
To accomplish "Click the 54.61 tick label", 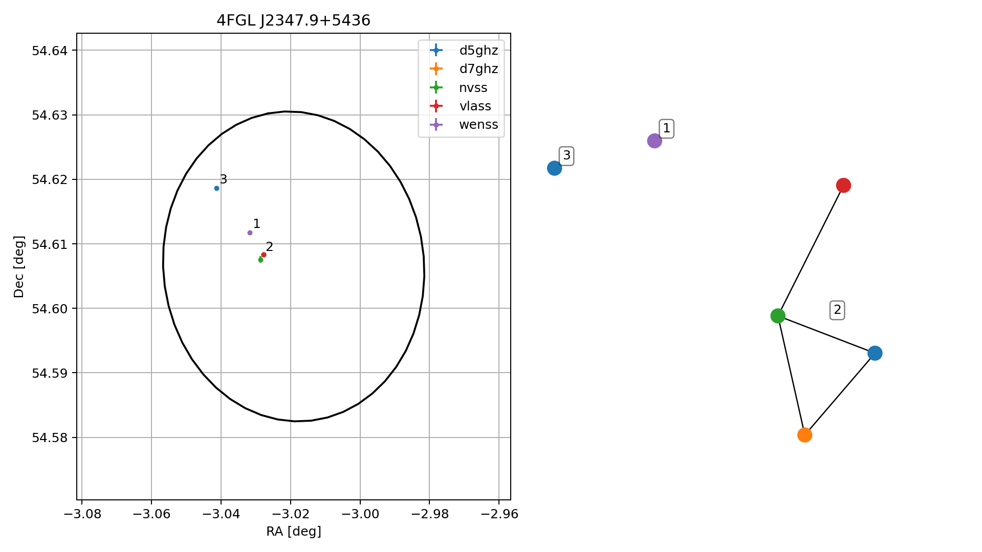I will 49,244.
